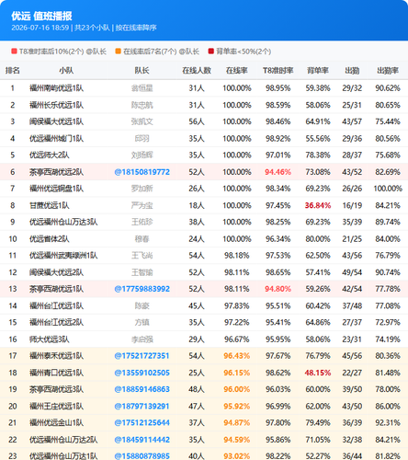Click the 18人 online count
Viewport: 408px width, 460px height.
tap(197, 205)
